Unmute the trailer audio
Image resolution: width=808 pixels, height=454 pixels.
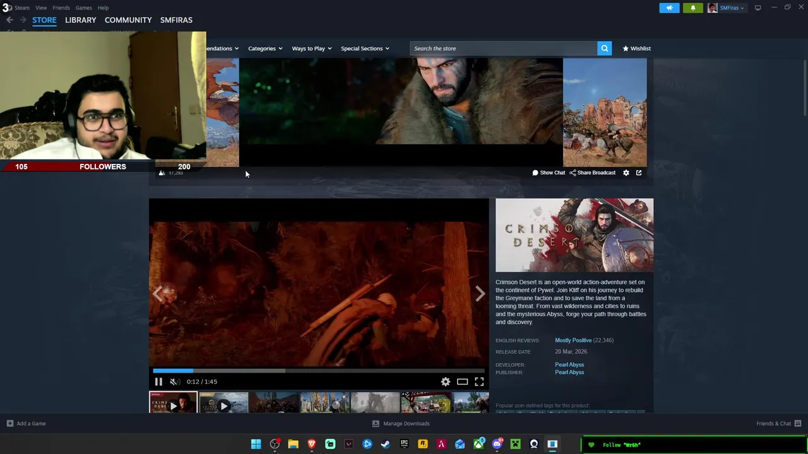click(174, 381)
